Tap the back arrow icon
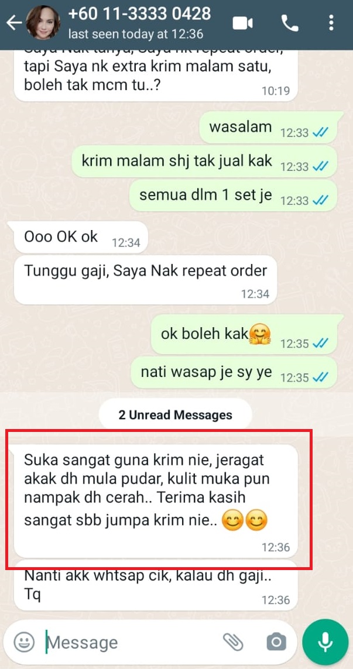The height and width of the screenshot is (669, 353). click(x=13, y=23)
